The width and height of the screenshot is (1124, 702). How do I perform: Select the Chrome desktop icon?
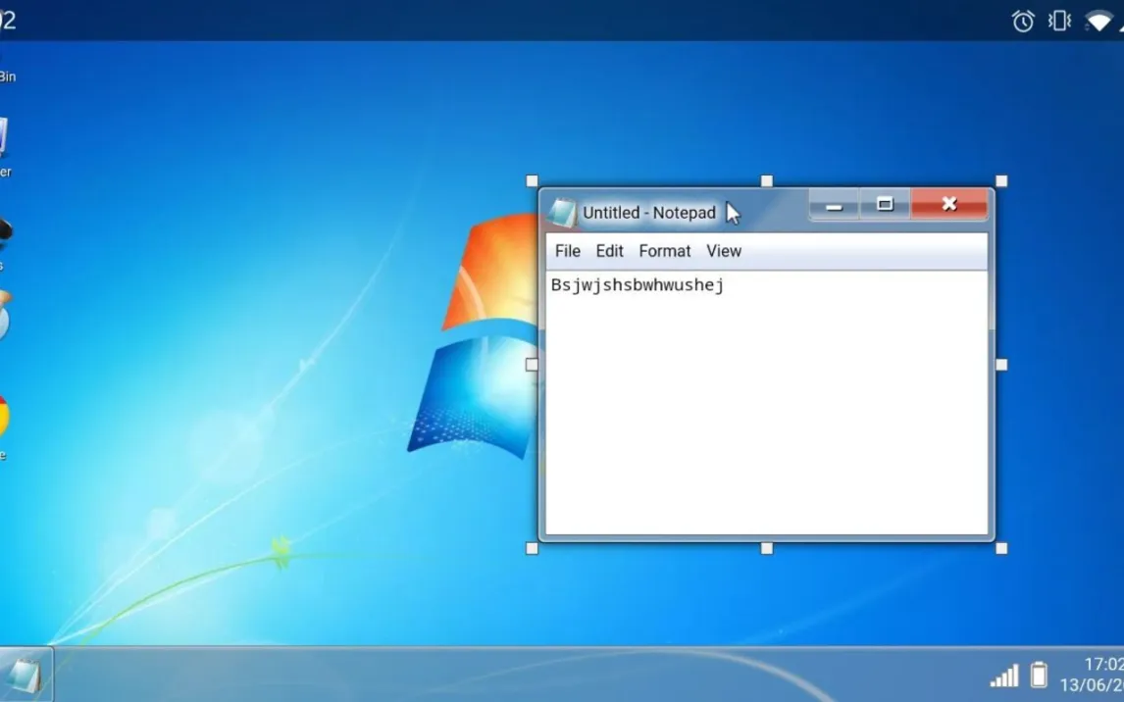pos(3,418)
